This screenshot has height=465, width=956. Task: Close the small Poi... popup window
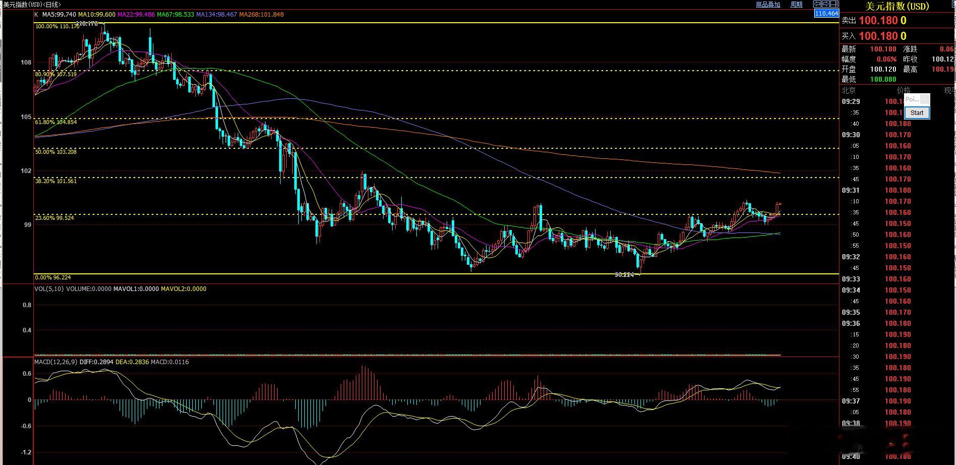coord(925,99)
